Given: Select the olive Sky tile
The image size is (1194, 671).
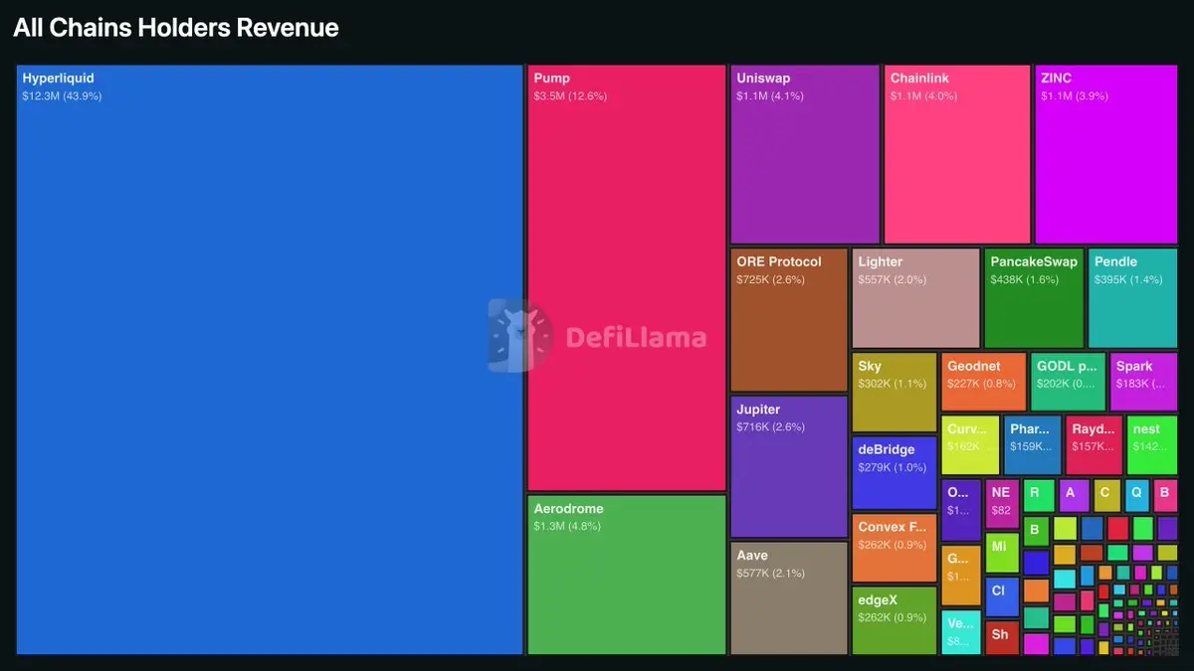Looking at the screenshot, I should click(x=895, y=392).
